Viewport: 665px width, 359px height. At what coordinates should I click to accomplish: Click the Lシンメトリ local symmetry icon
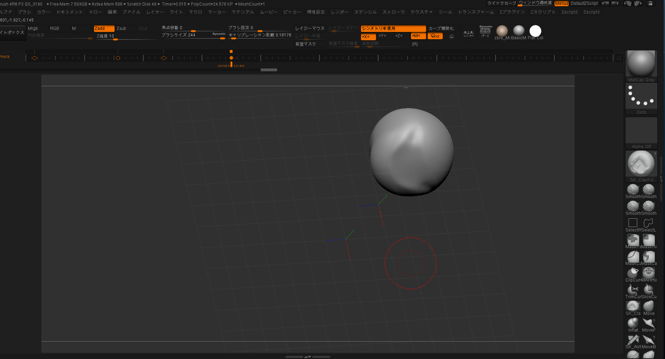469,33
